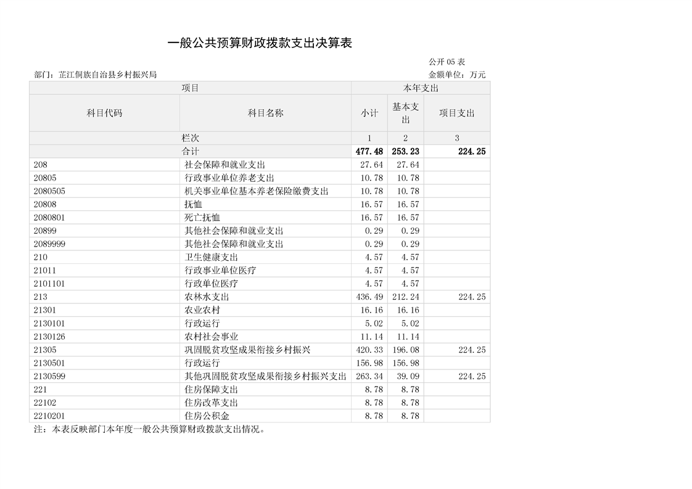Select code cell 2130126
The height and width of the screenshot is (489, 692).
tap(49, 337)
